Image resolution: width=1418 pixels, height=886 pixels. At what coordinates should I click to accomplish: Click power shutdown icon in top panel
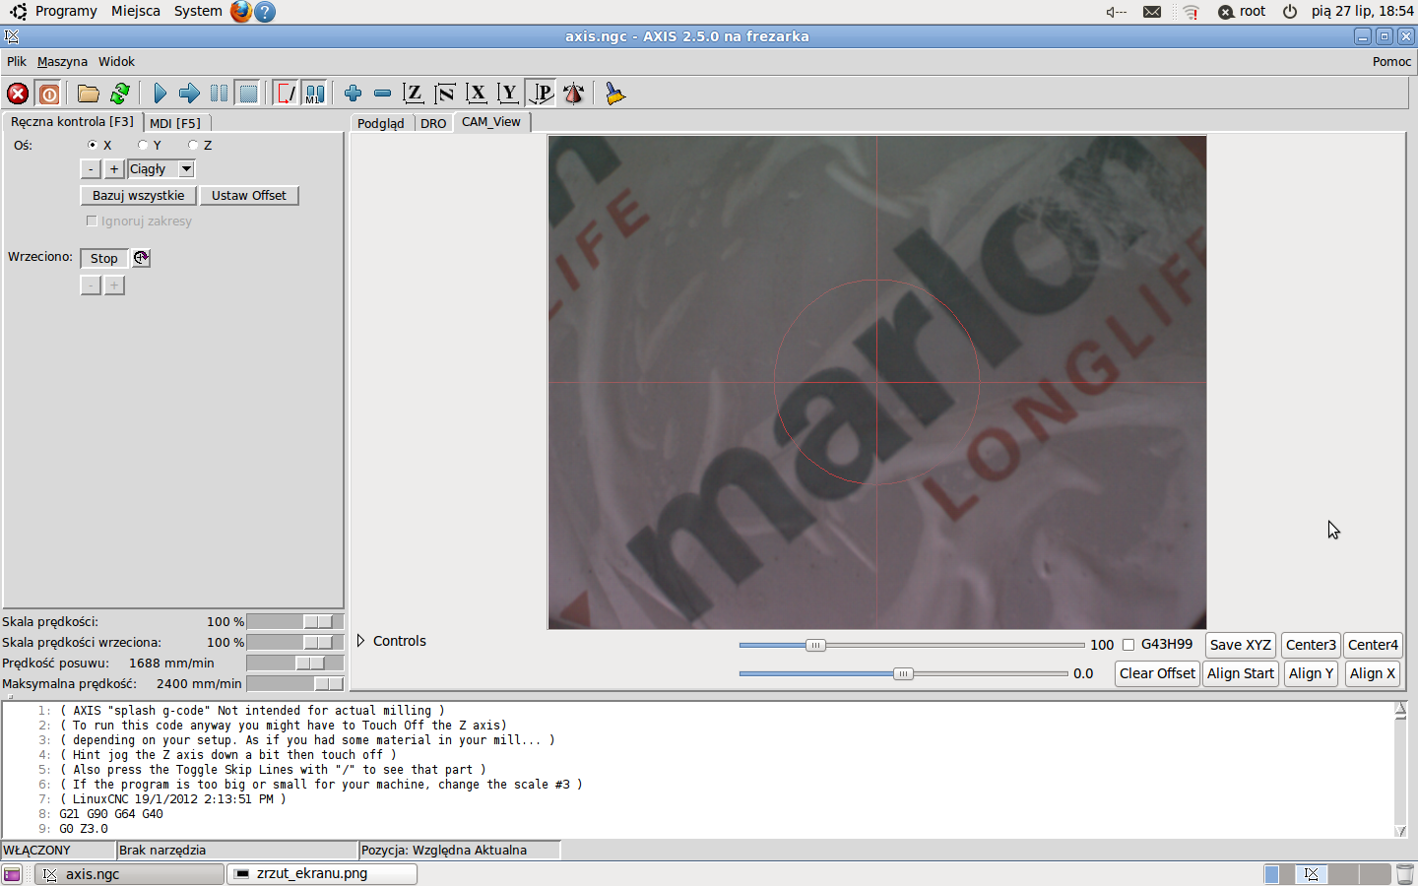tap(1290, 12)
